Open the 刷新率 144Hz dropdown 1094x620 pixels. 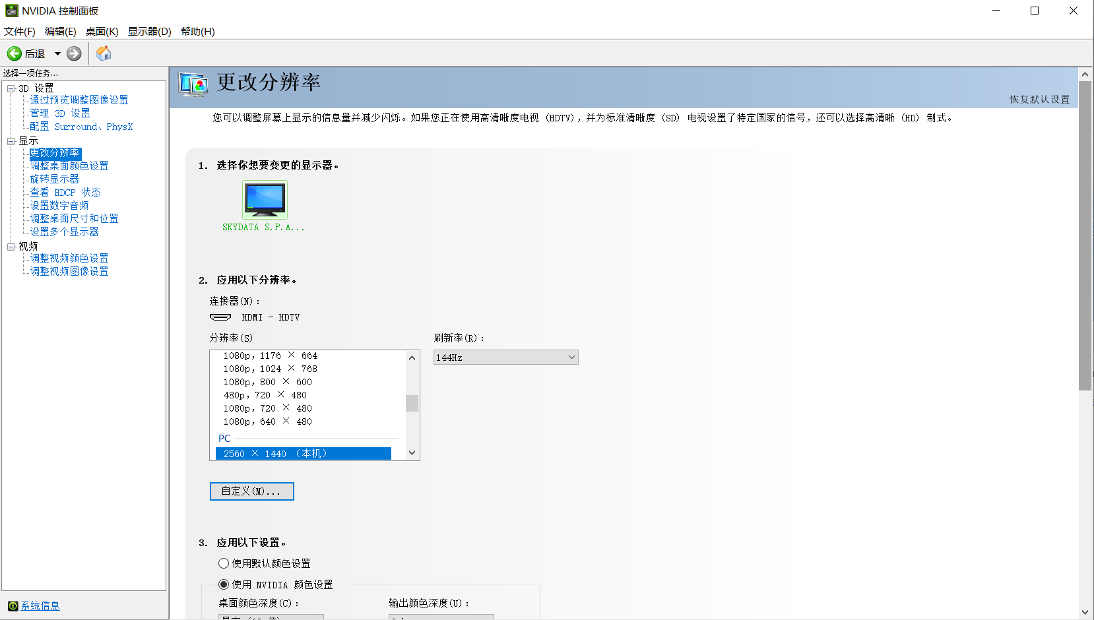click(x=505, y=357)
